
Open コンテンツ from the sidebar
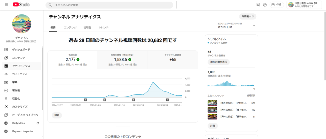coord(18,58)
